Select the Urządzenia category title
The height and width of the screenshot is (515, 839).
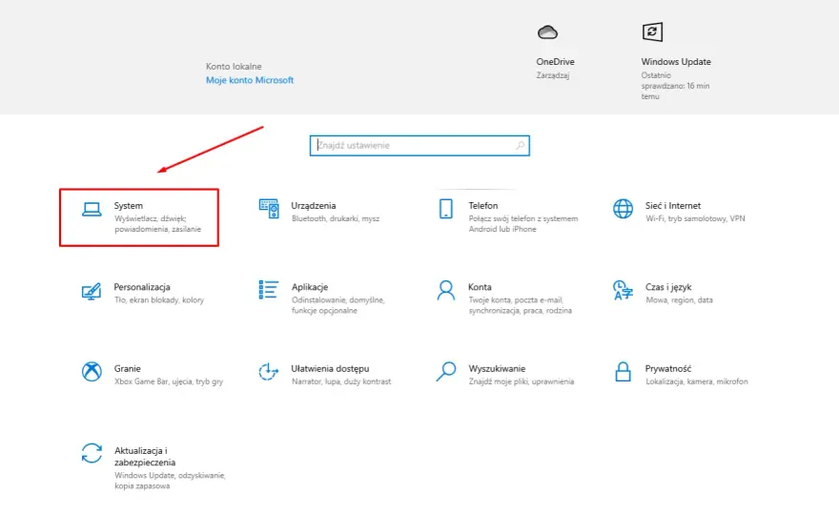[314, 206]
